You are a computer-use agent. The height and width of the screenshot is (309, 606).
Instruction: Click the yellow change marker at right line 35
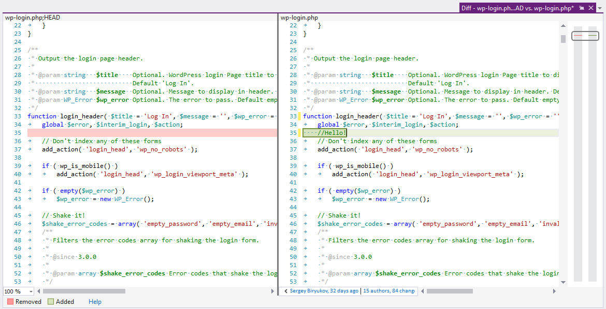[x=299, y=133]
